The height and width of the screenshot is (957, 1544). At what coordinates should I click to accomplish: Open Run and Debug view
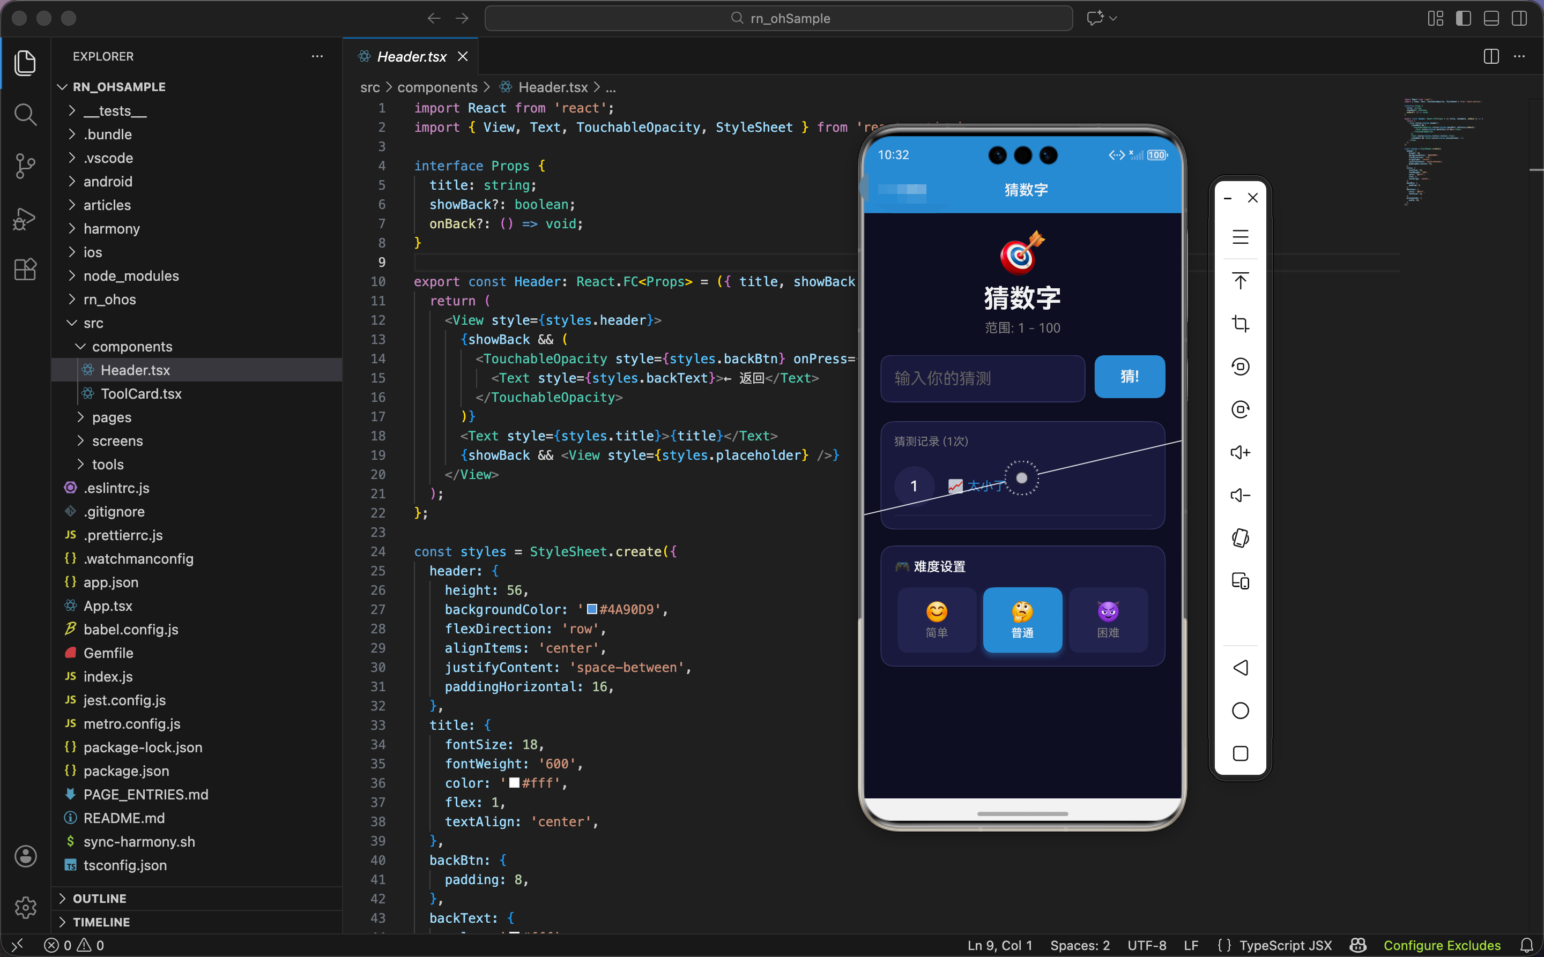coord(25,219)
